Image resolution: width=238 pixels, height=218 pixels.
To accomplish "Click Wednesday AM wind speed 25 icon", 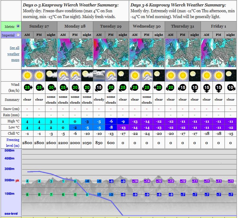I will [x=135, y=88].
